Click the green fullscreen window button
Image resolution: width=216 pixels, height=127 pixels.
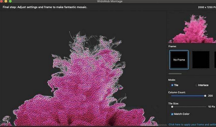[x=10, y=1]
